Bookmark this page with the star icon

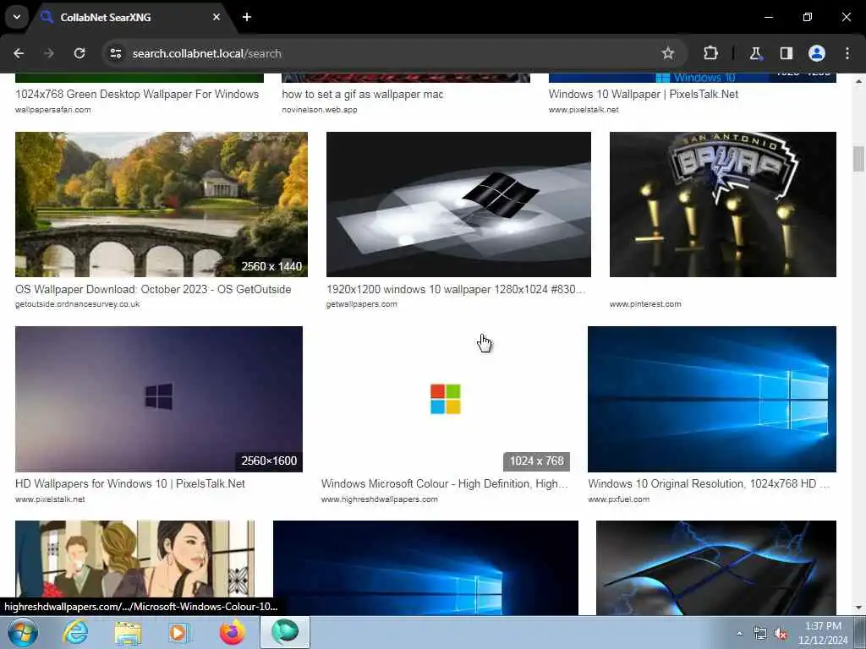[x=668, y=53]
